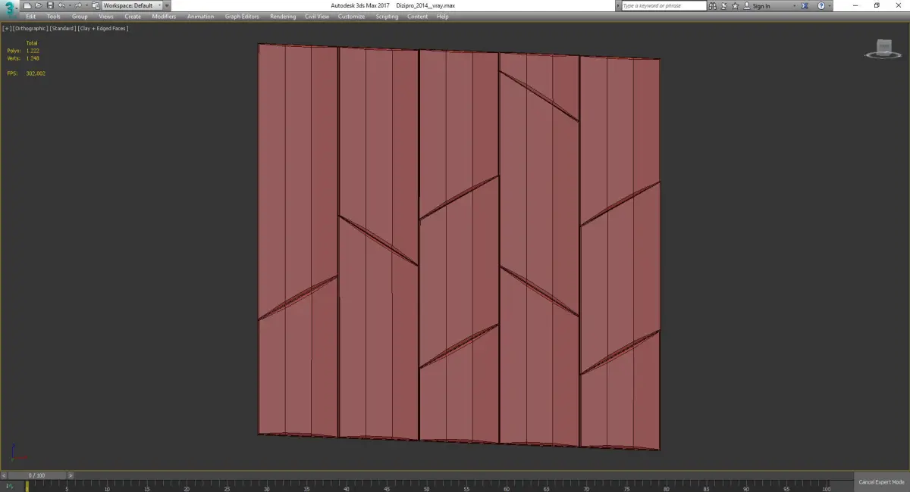Open the 3ds Max application menu logo

pos(10,9)
